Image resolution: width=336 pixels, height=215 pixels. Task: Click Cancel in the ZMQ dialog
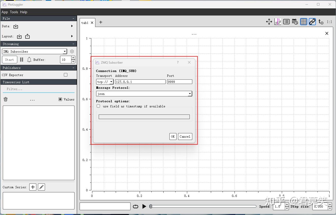click(185, 136)
